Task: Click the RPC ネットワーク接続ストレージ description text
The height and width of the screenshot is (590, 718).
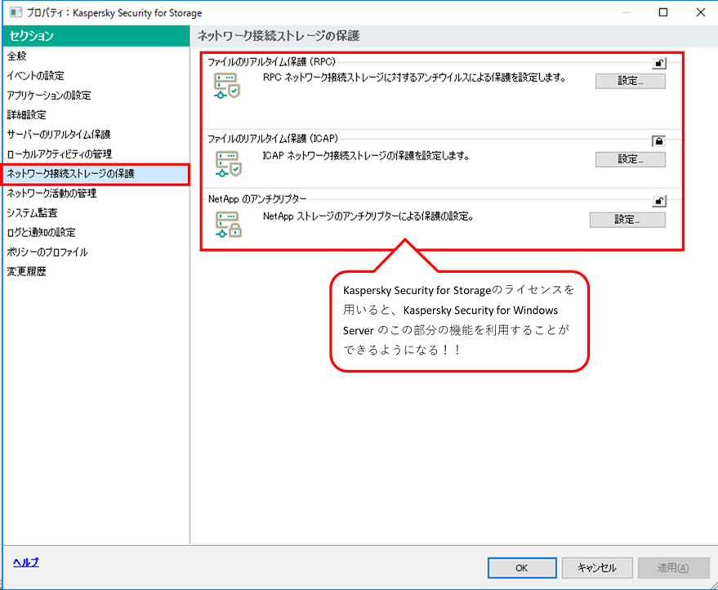Action: click(414, 78)
